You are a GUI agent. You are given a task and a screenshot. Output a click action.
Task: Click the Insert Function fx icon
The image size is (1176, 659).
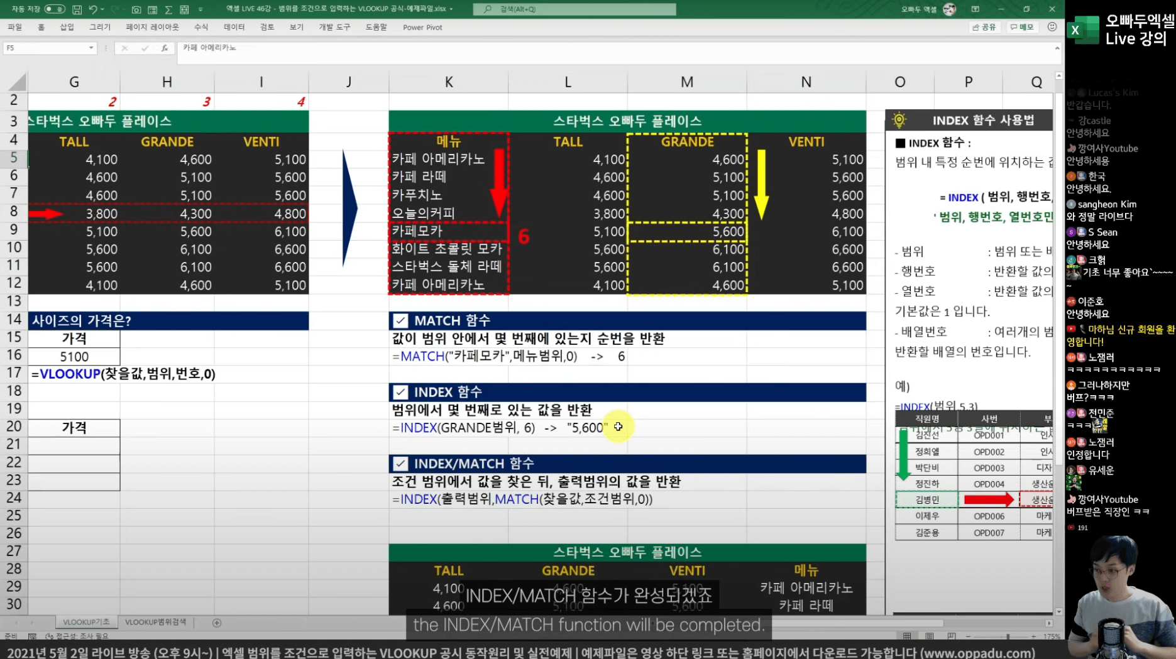pos(164,48)
